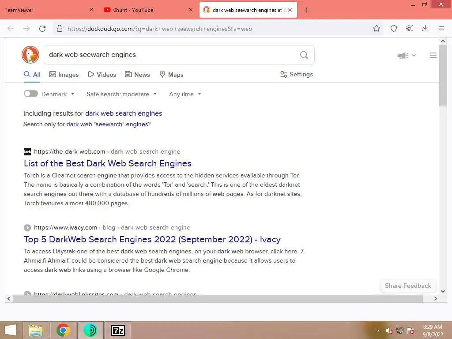The image size is (452, 339).
Task: Click the https://www.ivacy.com URL link
Action: pos(65,227)
